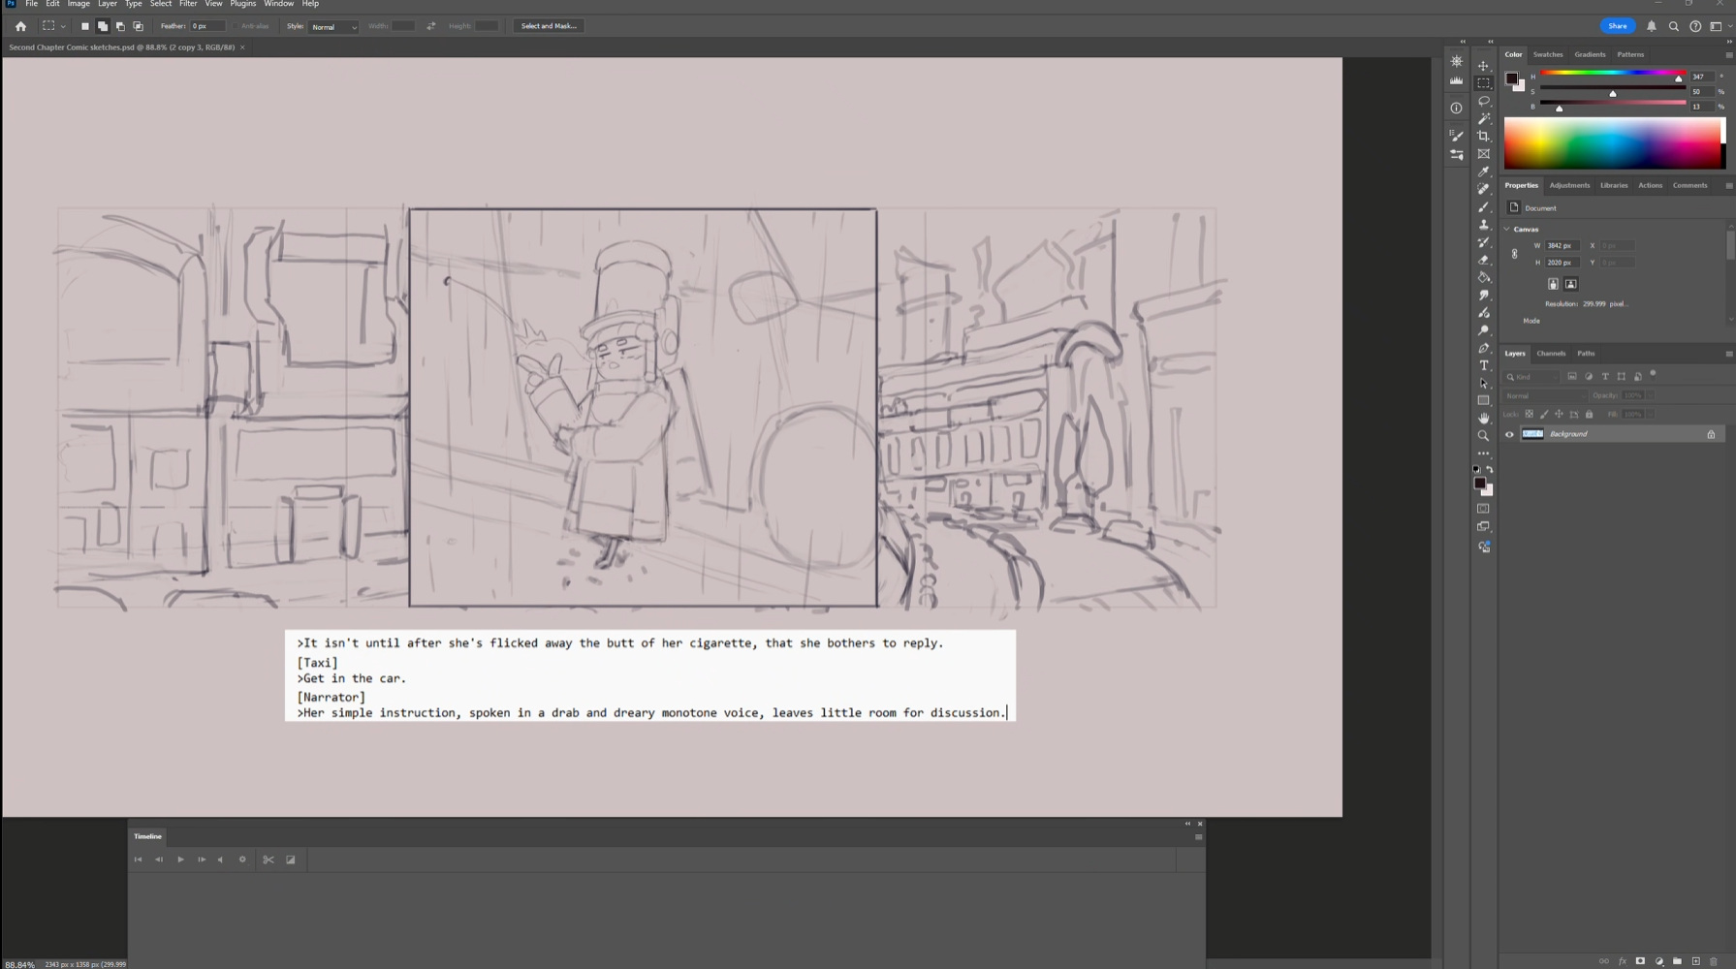The width and height of the screenshot is (1736, 969).
Task: Select the Eraser tool
Action: click(x=1483, y=260)
